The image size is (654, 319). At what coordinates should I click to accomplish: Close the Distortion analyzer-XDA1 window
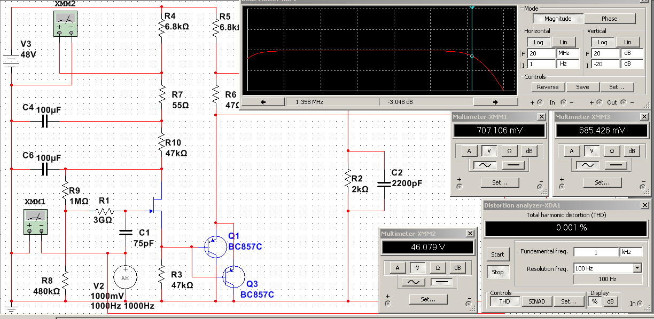tap(646, 205)
